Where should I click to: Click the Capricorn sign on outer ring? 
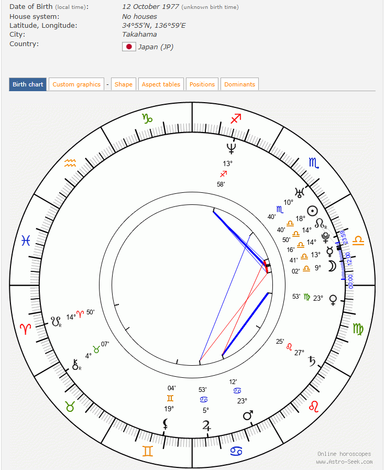click(x=147, y=118)
